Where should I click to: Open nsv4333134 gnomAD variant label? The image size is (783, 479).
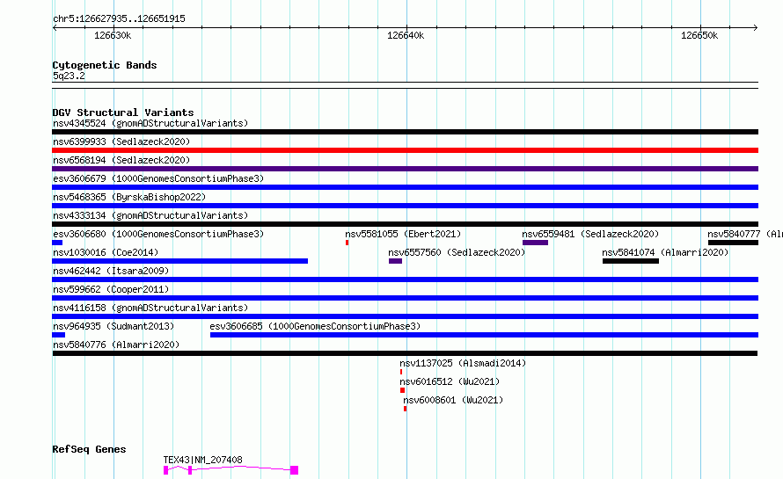click(150, 215)
